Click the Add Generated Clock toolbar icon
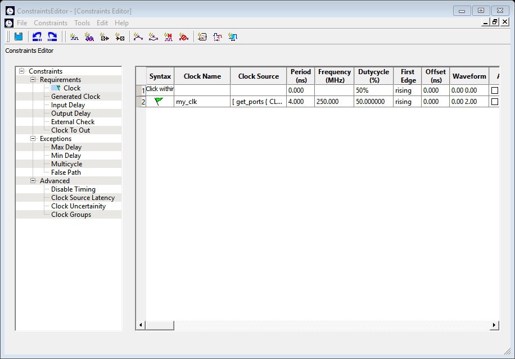Viewport: 515px width, 359px height. [x=89, y=37]
